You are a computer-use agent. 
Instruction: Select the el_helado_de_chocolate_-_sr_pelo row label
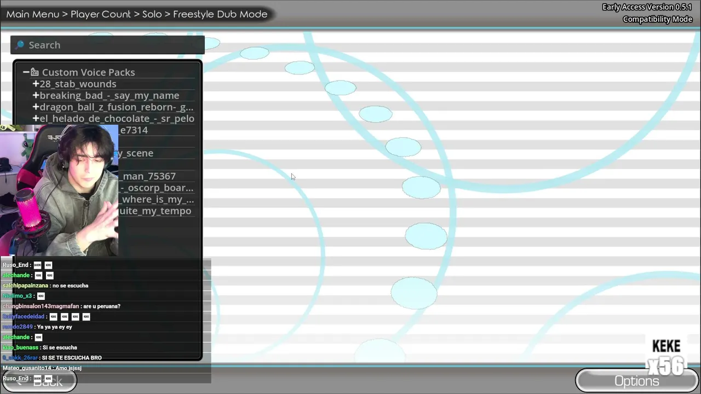117,118
